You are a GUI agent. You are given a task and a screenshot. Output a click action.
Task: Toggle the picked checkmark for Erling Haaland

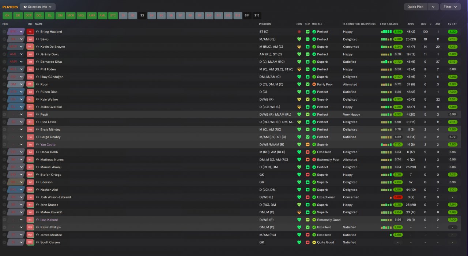pos(4,32)
